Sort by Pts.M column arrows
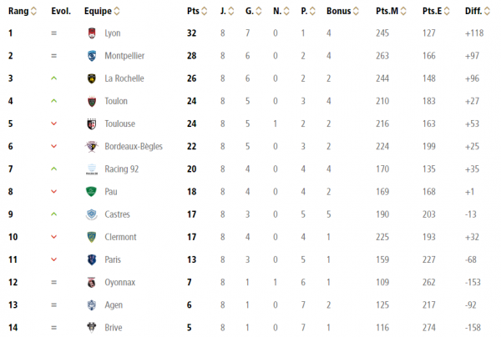The image size is (501, 337). pyautogui.click(x=403, y=11)
